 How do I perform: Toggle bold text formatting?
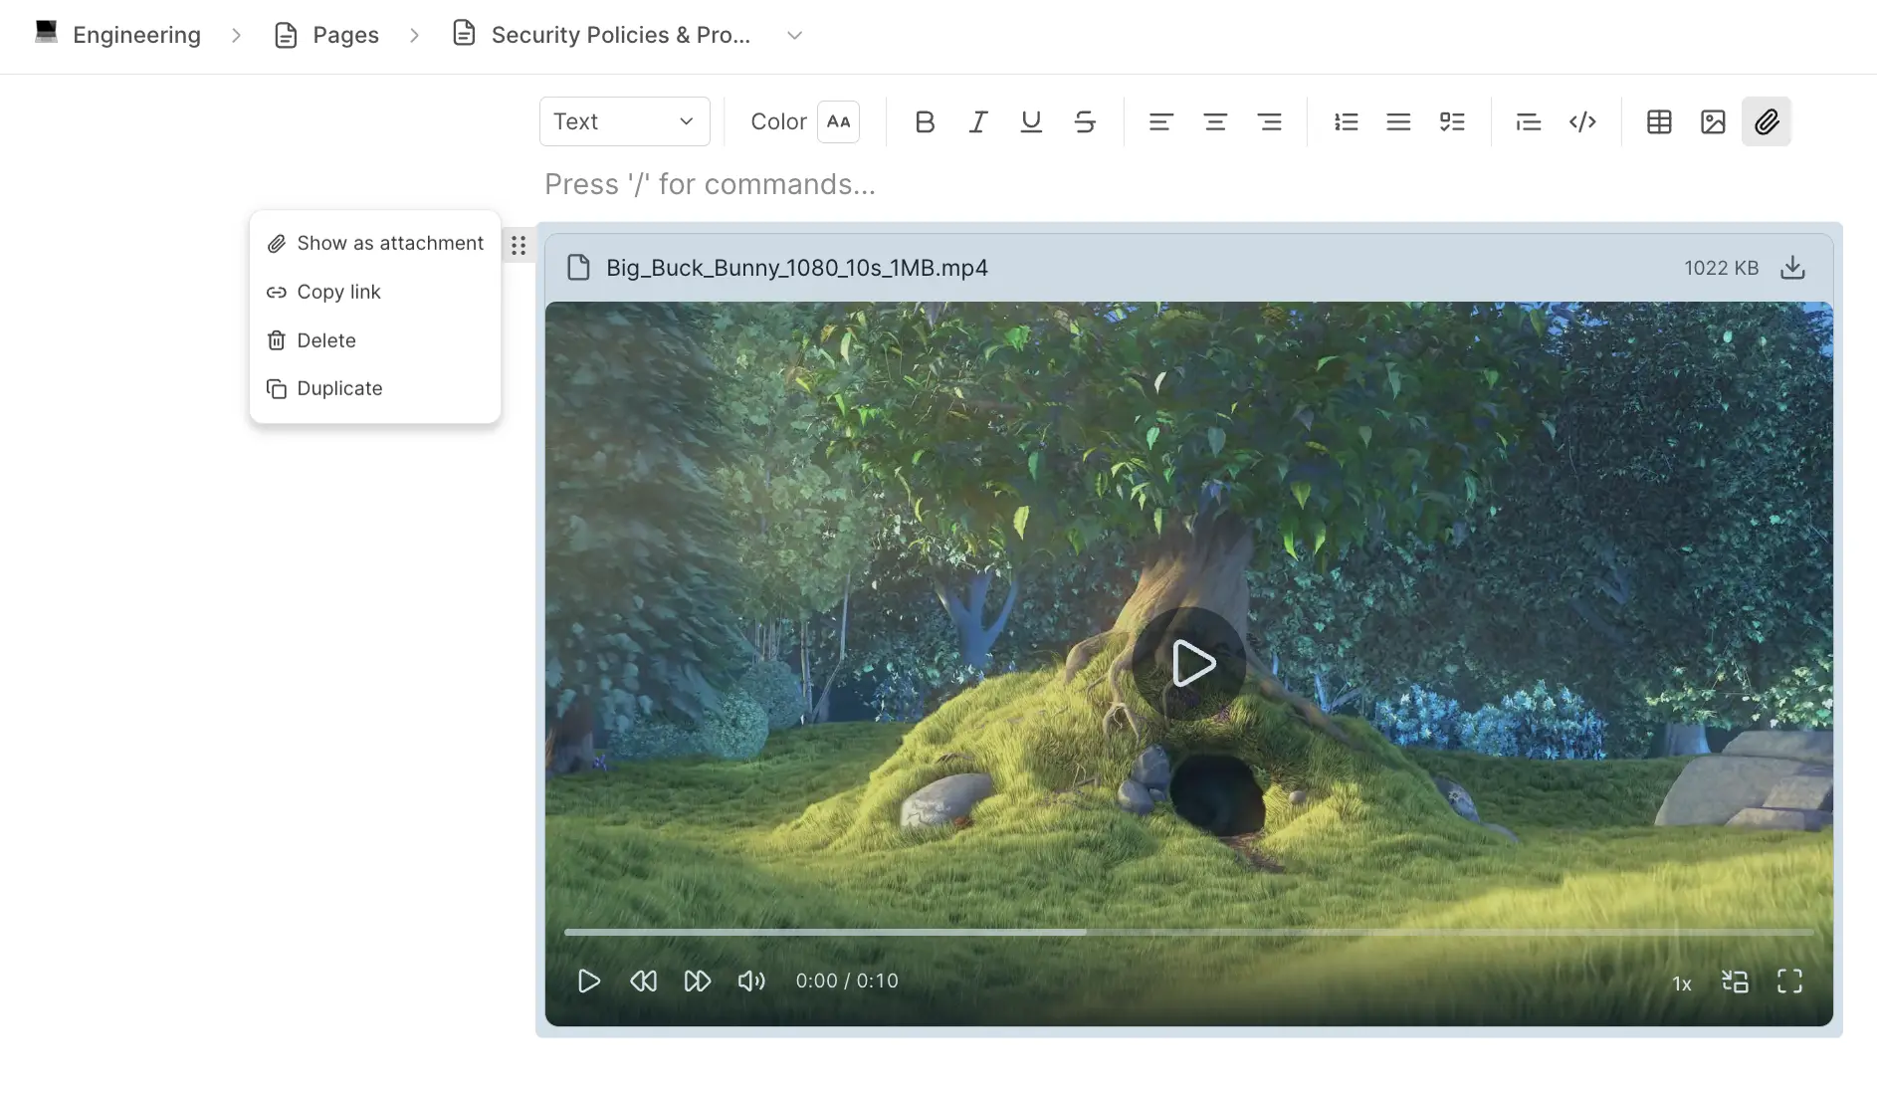tap(925, 121)
